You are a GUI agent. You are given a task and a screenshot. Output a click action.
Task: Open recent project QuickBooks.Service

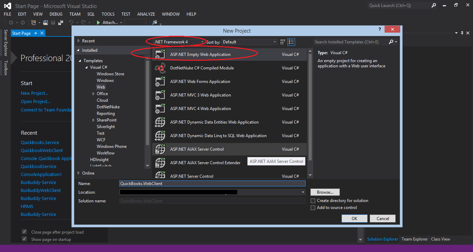coord(40,142)
